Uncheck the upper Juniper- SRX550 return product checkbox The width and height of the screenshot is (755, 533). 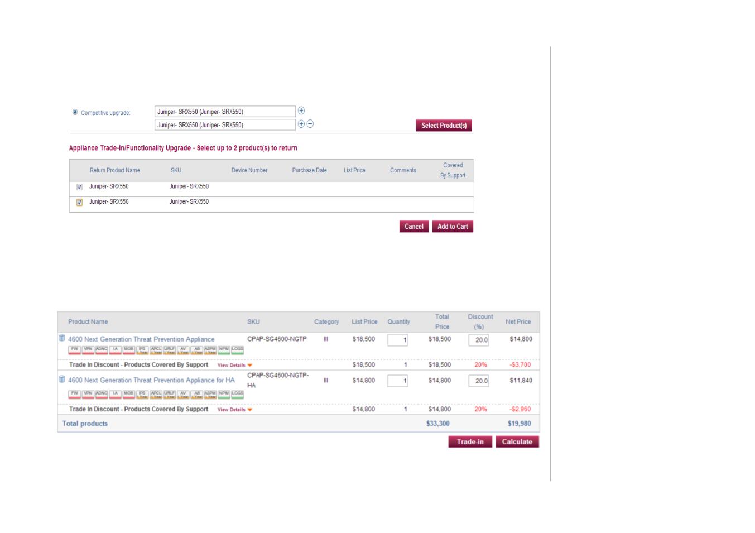coord(79,187)
